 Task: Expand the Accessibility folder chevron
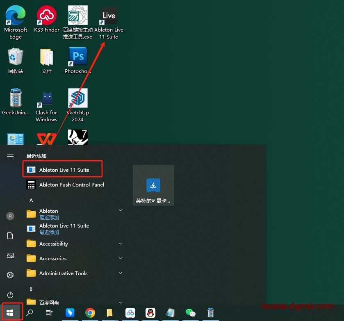tap(121, 244)
